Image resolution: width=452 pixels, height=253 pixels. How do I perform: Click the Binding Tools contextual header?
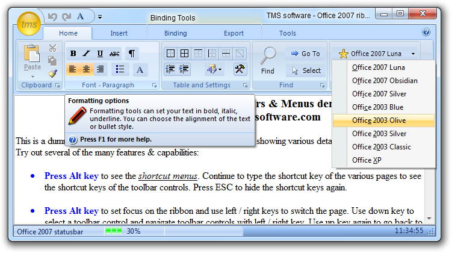click(x=173, y=18)
